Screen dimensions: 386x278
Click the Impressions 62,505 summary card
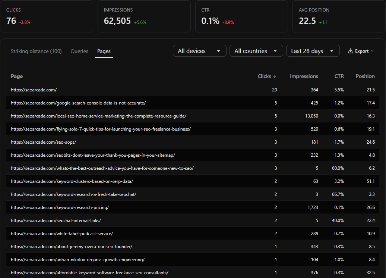tap(144, 16)
